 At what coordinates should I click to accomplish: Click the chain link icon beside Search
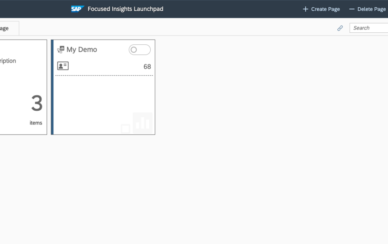click(340, 28)
